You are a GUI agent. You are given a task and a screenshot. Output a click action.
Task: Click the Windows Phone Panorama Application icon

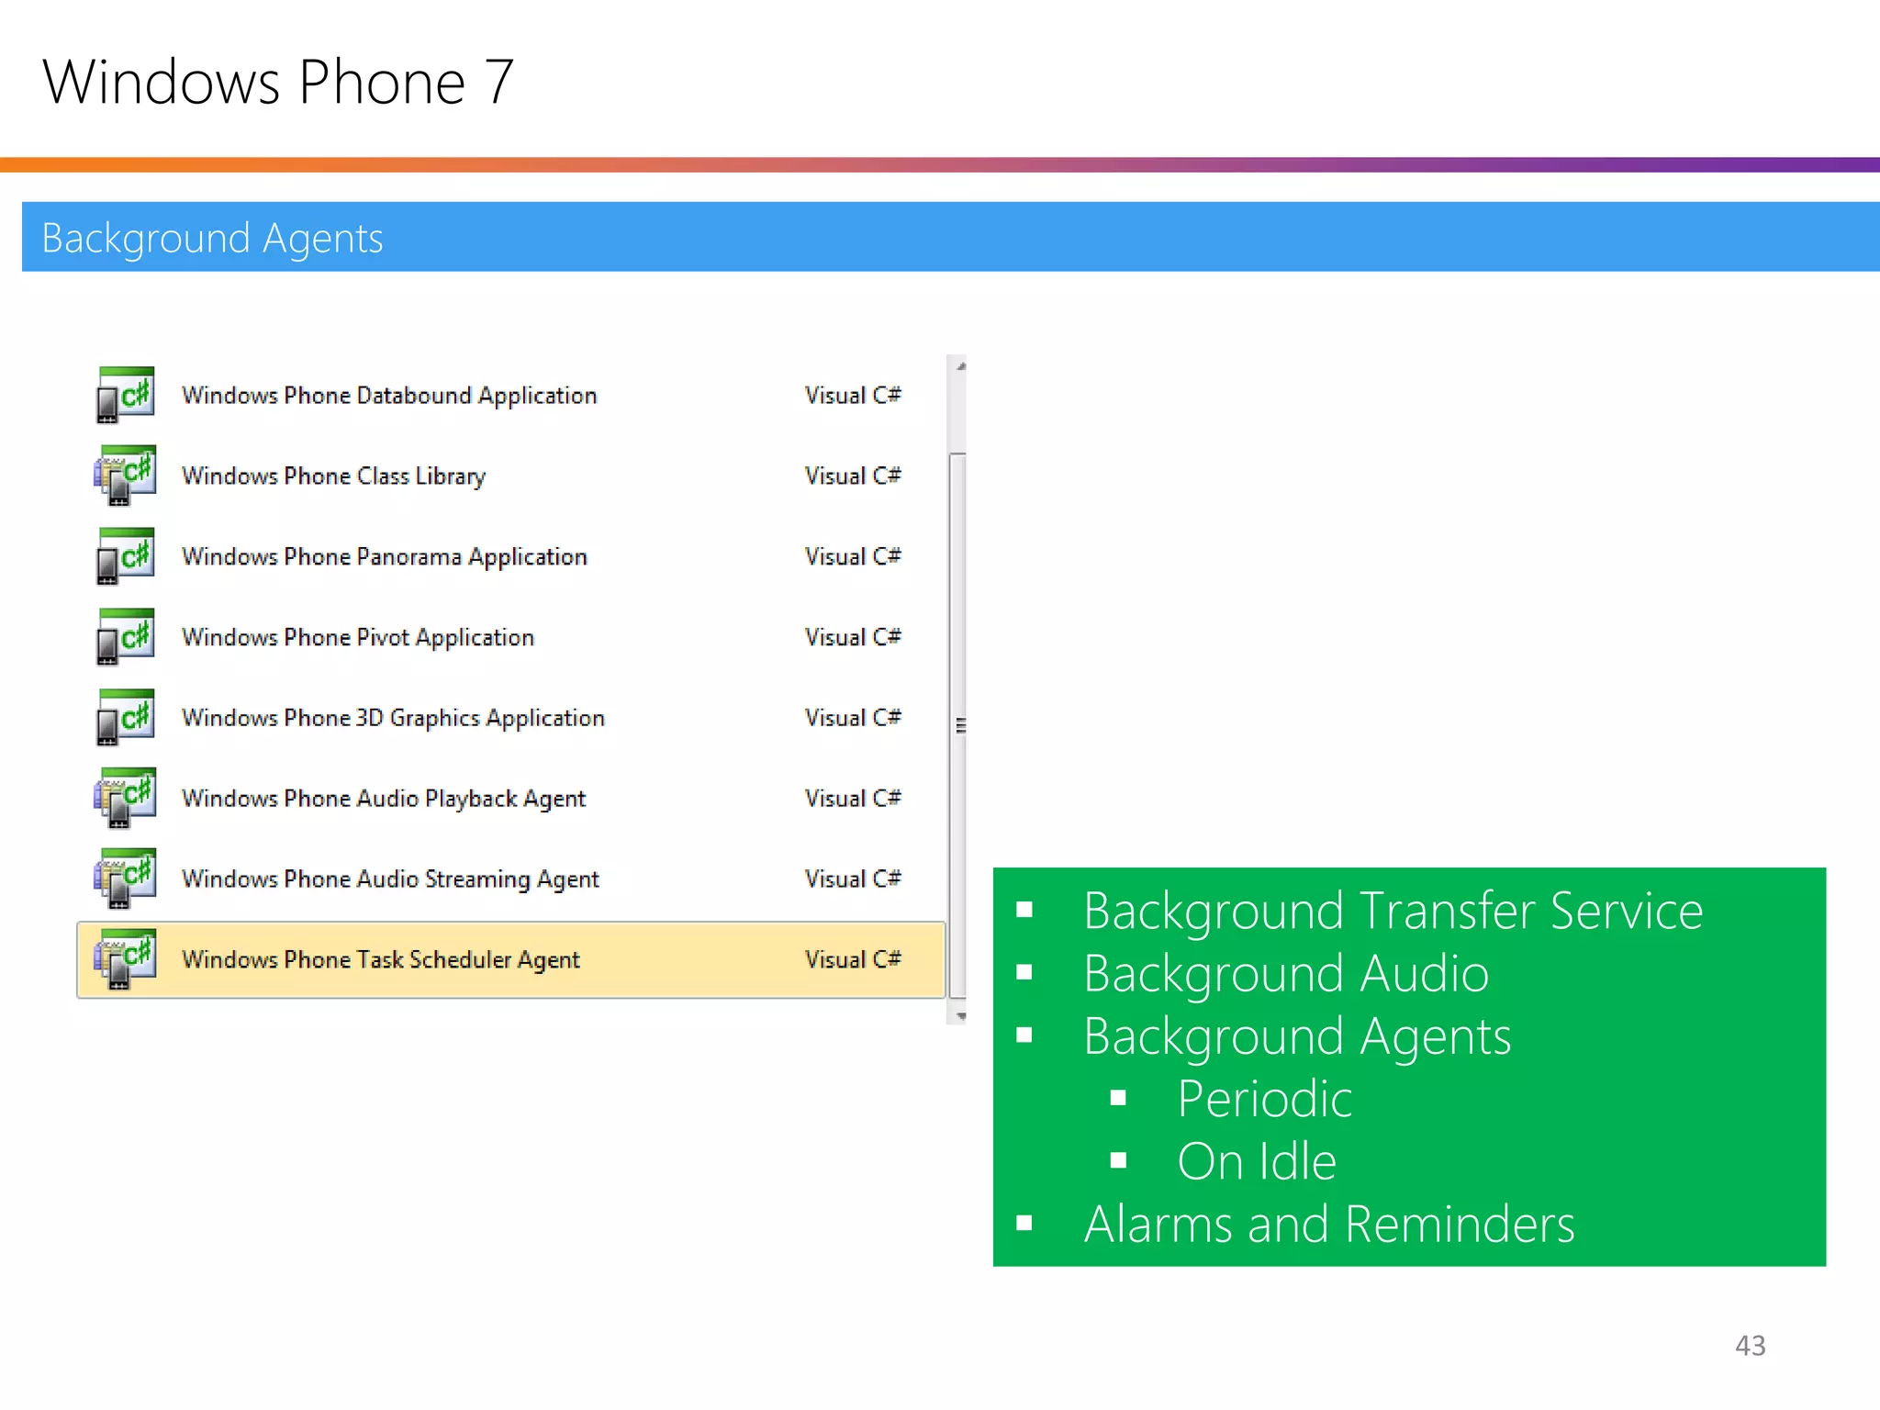click(126, 556)
